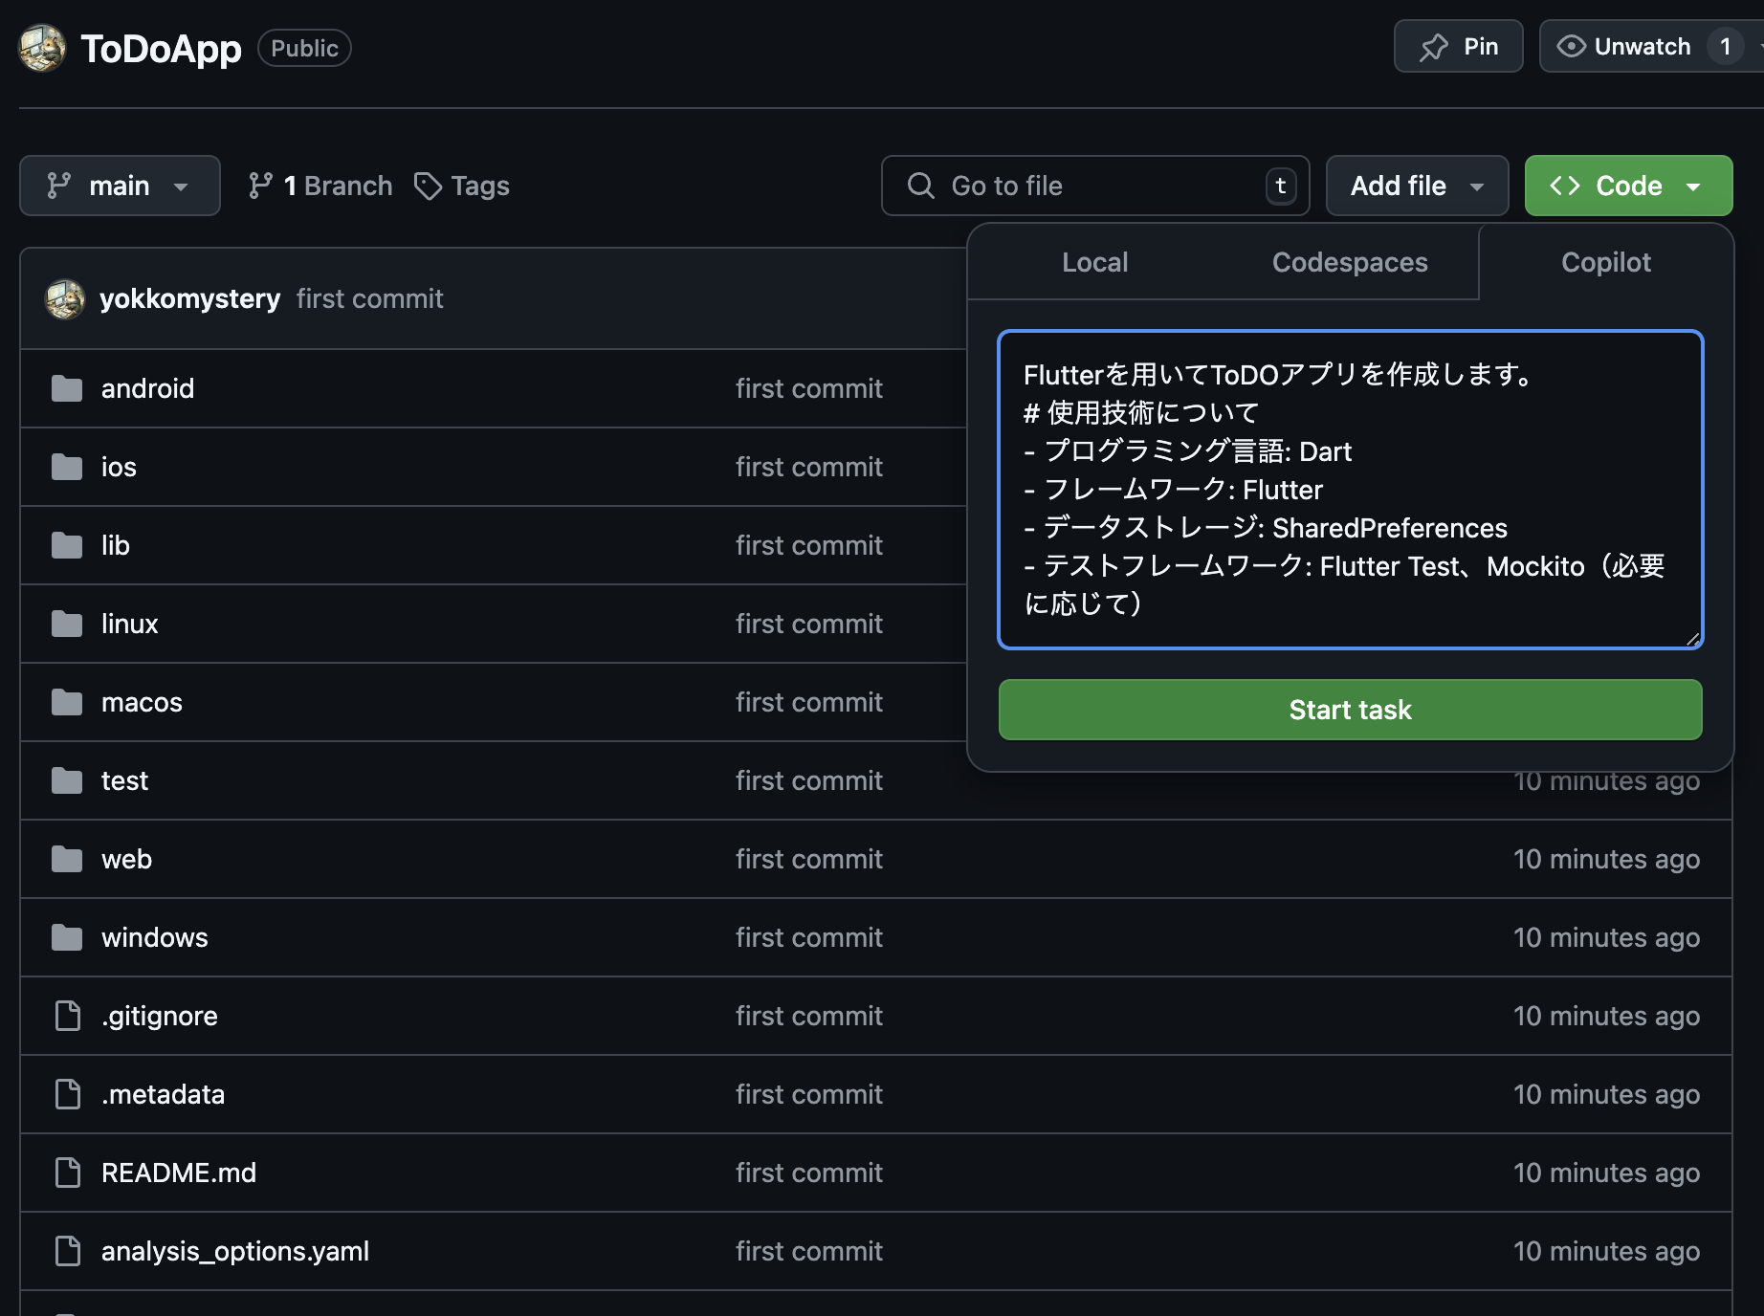Open the lib directory link
Image resolution: width=1764 pixels, height=1316 pixels.
(116, 545)
